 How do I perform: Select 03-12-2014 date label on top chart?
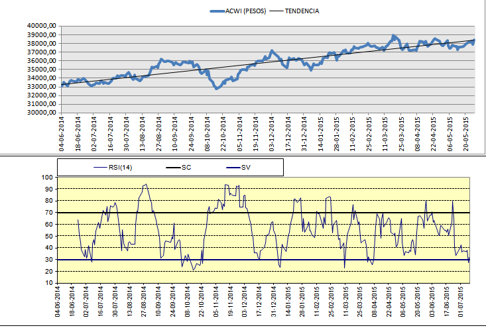tap(272, 134)
